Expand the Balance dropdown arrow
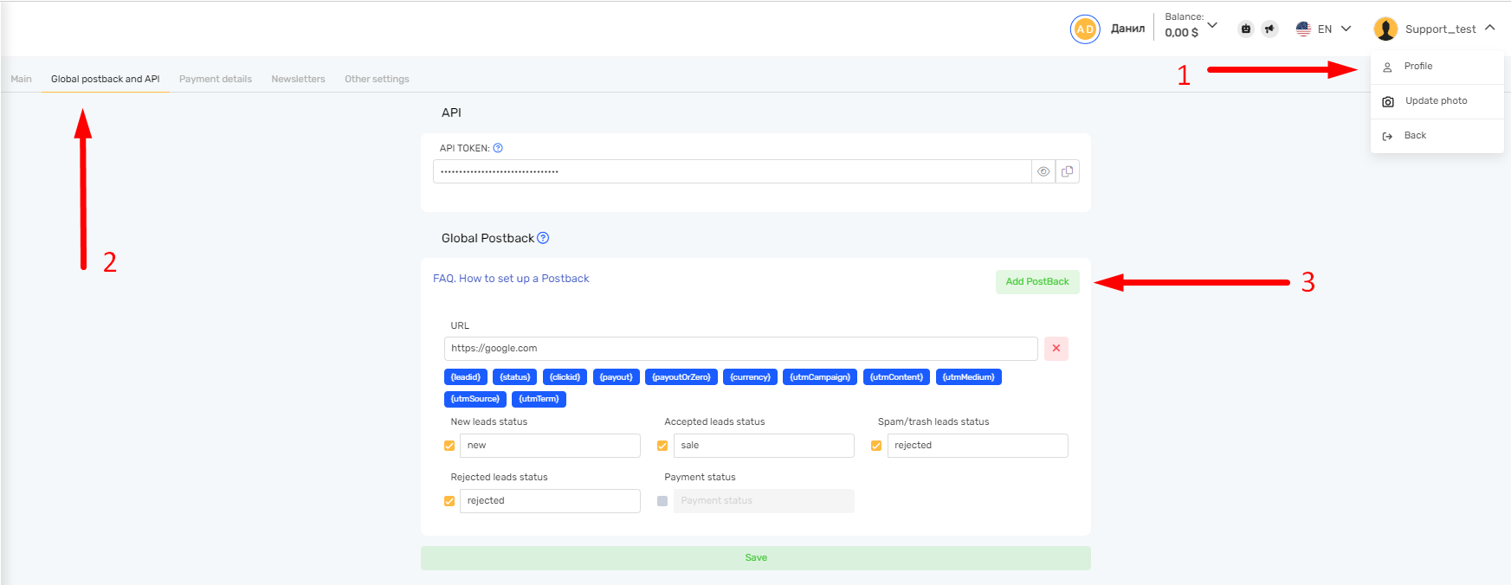The height and width of the screenshot is (585, 1511). pos(1212,25)
